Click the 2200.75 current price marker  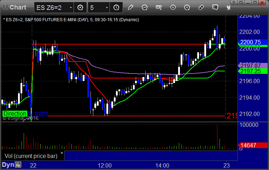point(253,42)
